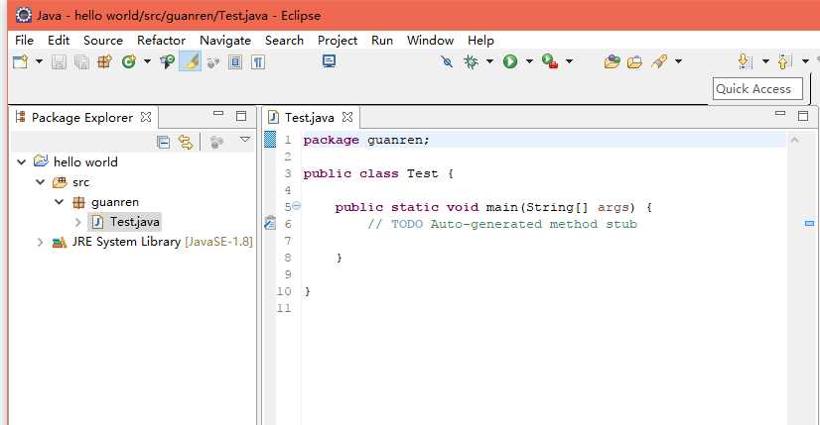Open the Search flashlight dropdown arrow
This screenshot has height=425, width=820.
click(x=678, y=61)
